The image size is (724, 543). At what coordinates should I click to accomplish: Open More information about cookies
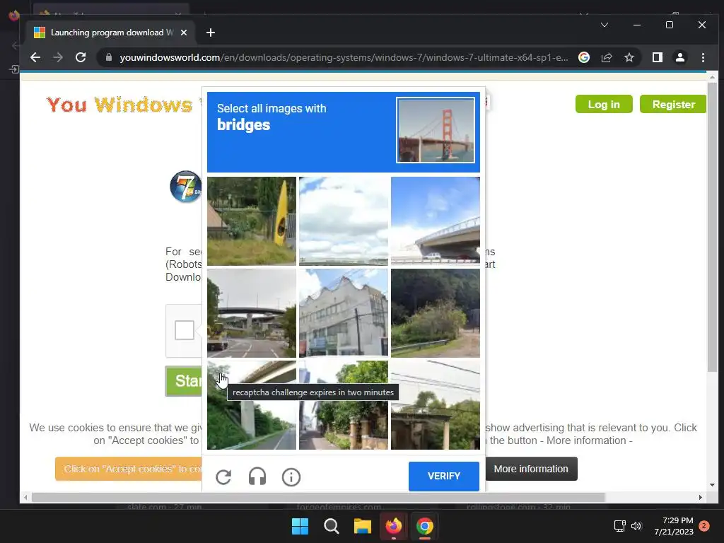point(531,469)
